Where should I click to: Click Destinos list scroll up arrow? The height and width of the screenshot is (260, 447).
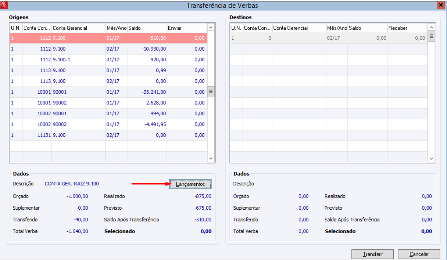pyautogui.click(x=432, y=28)
